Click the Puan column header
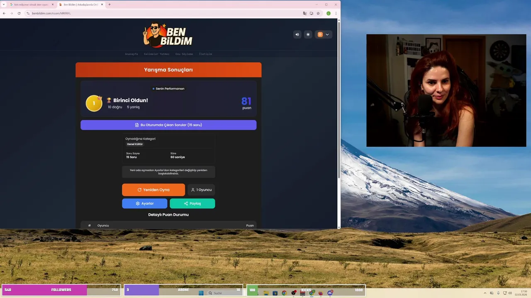This screenshot has height=298, width=531. (x=250, y=226)
